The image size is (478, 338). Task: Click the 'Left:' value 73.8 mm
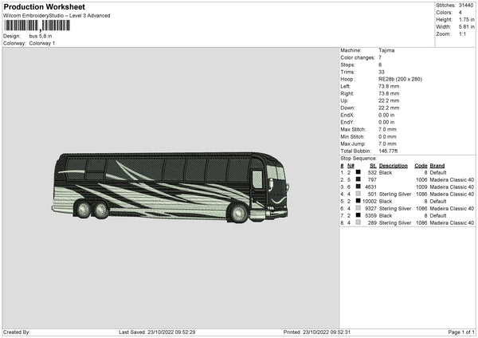point(389,86)
